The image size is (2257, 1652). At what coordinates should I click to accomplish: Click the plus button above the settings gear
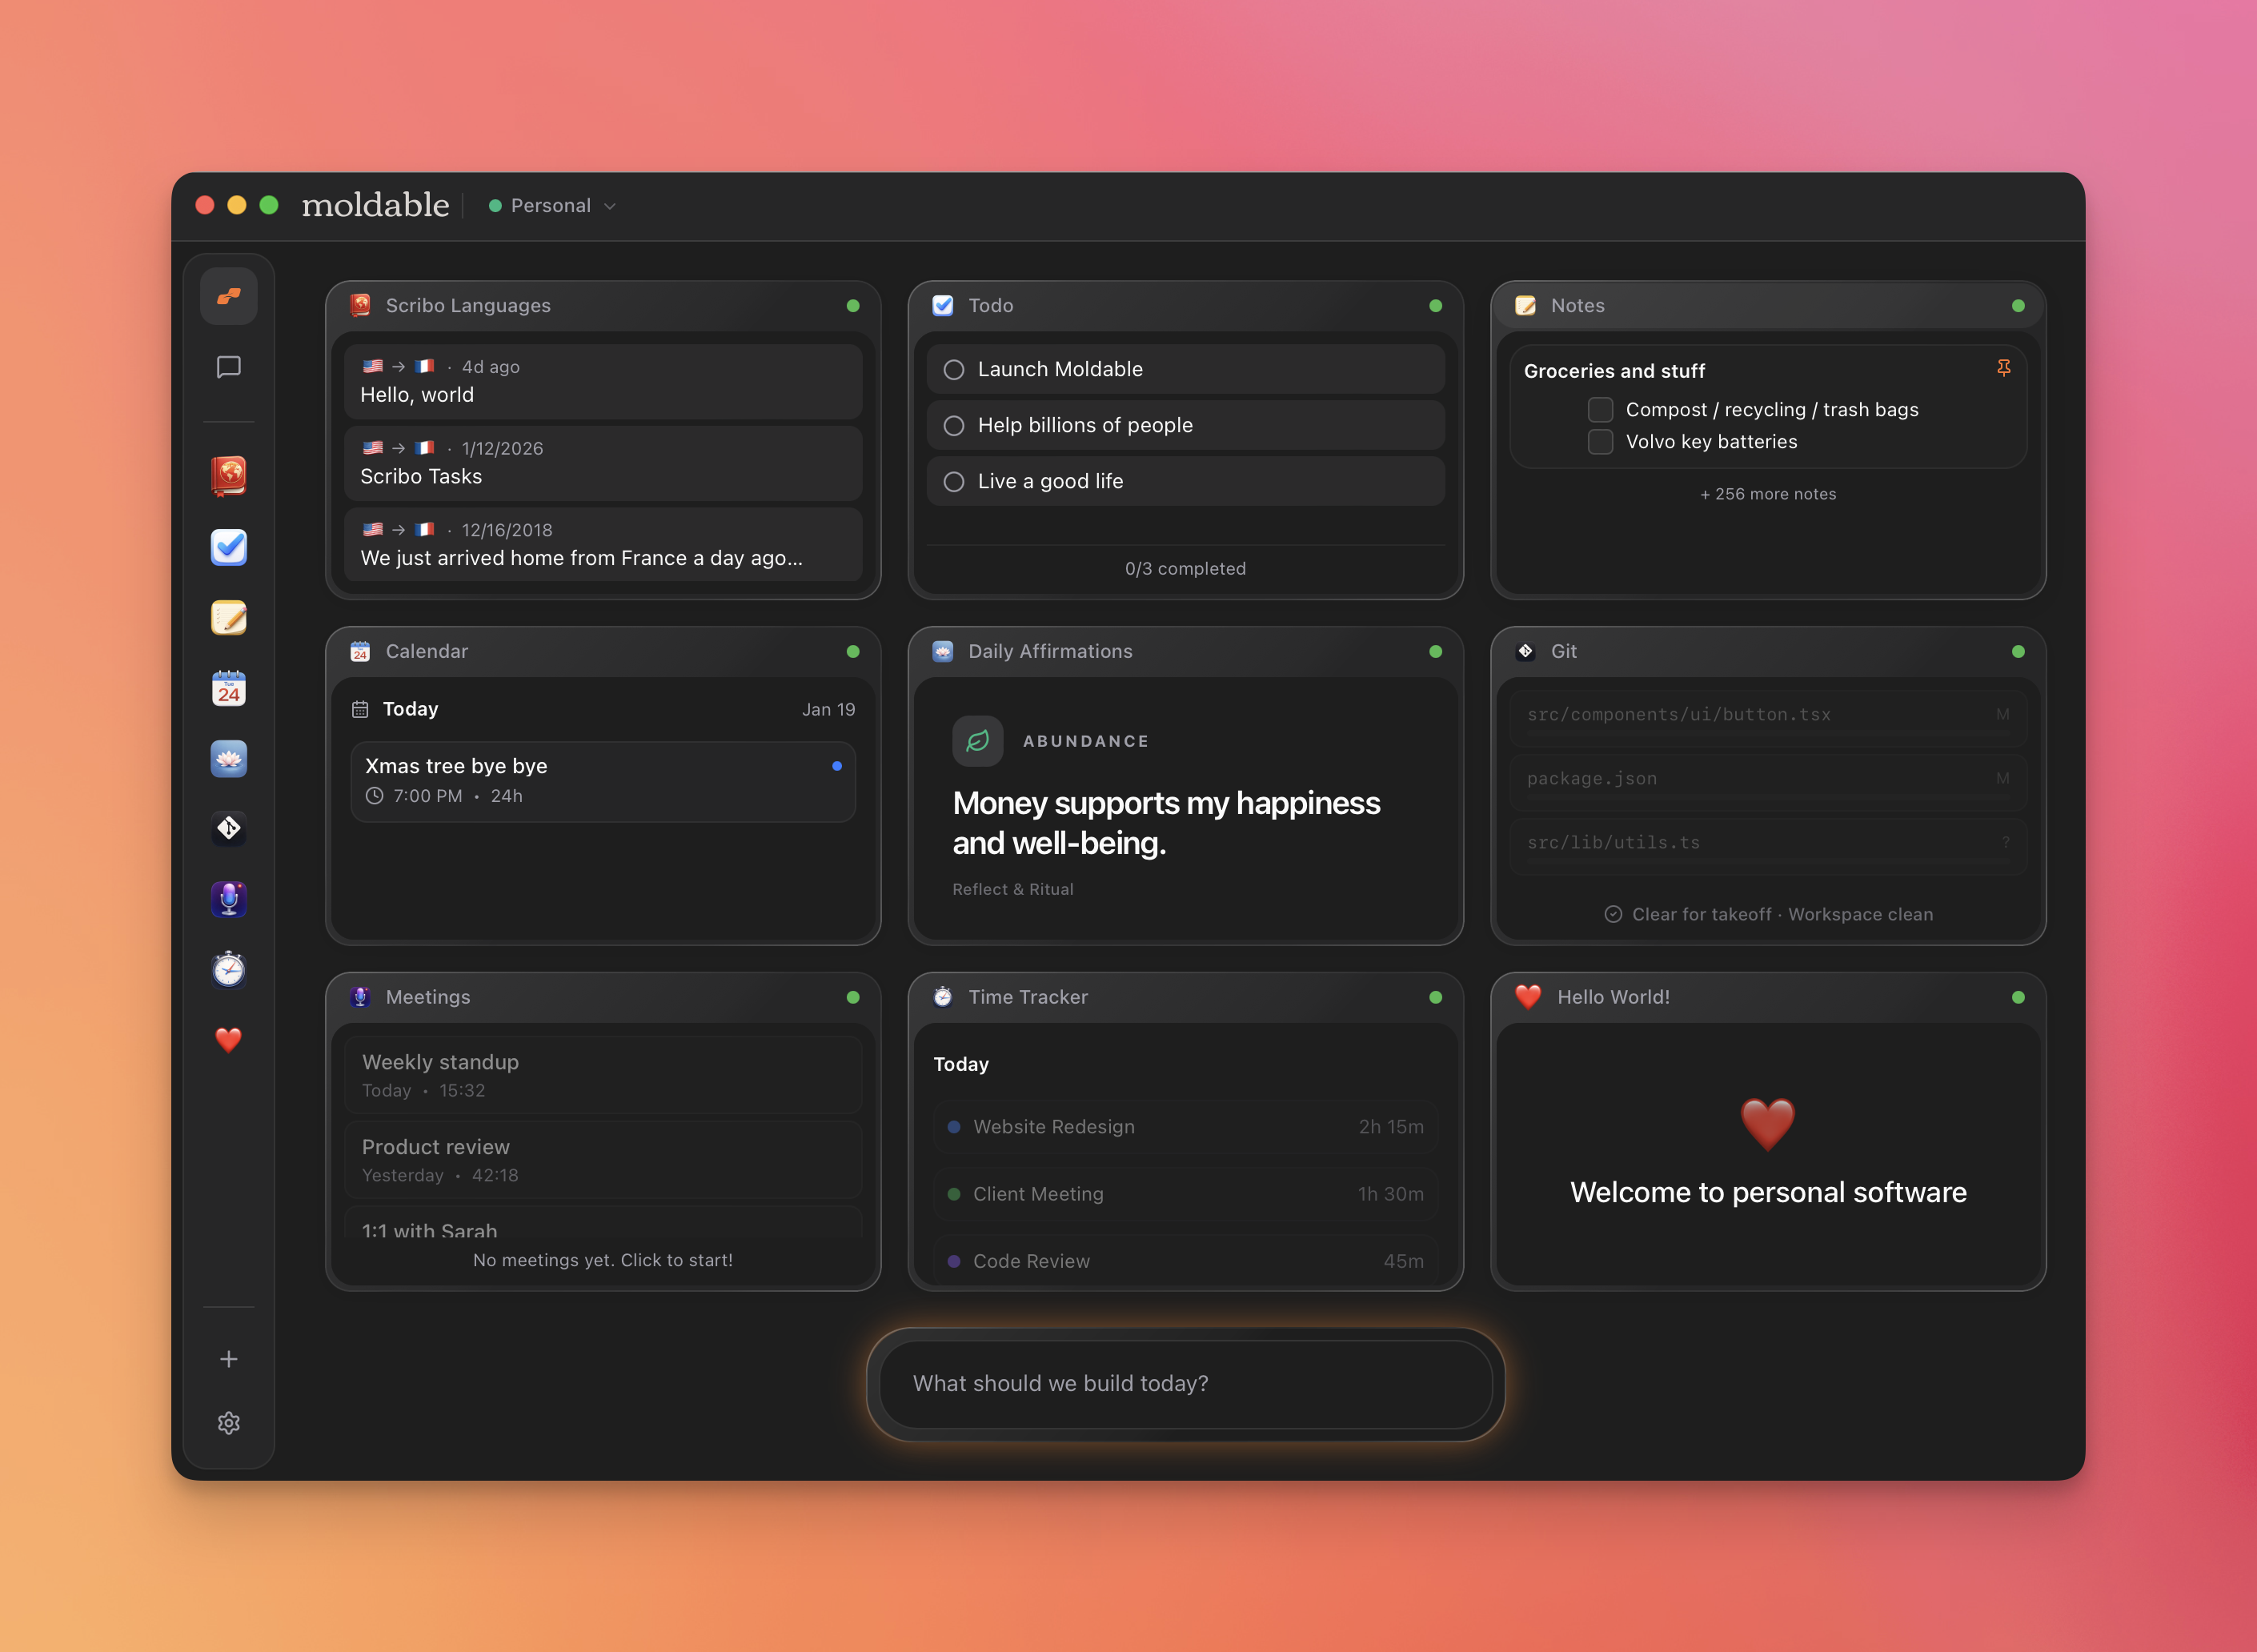[228, 1358]
